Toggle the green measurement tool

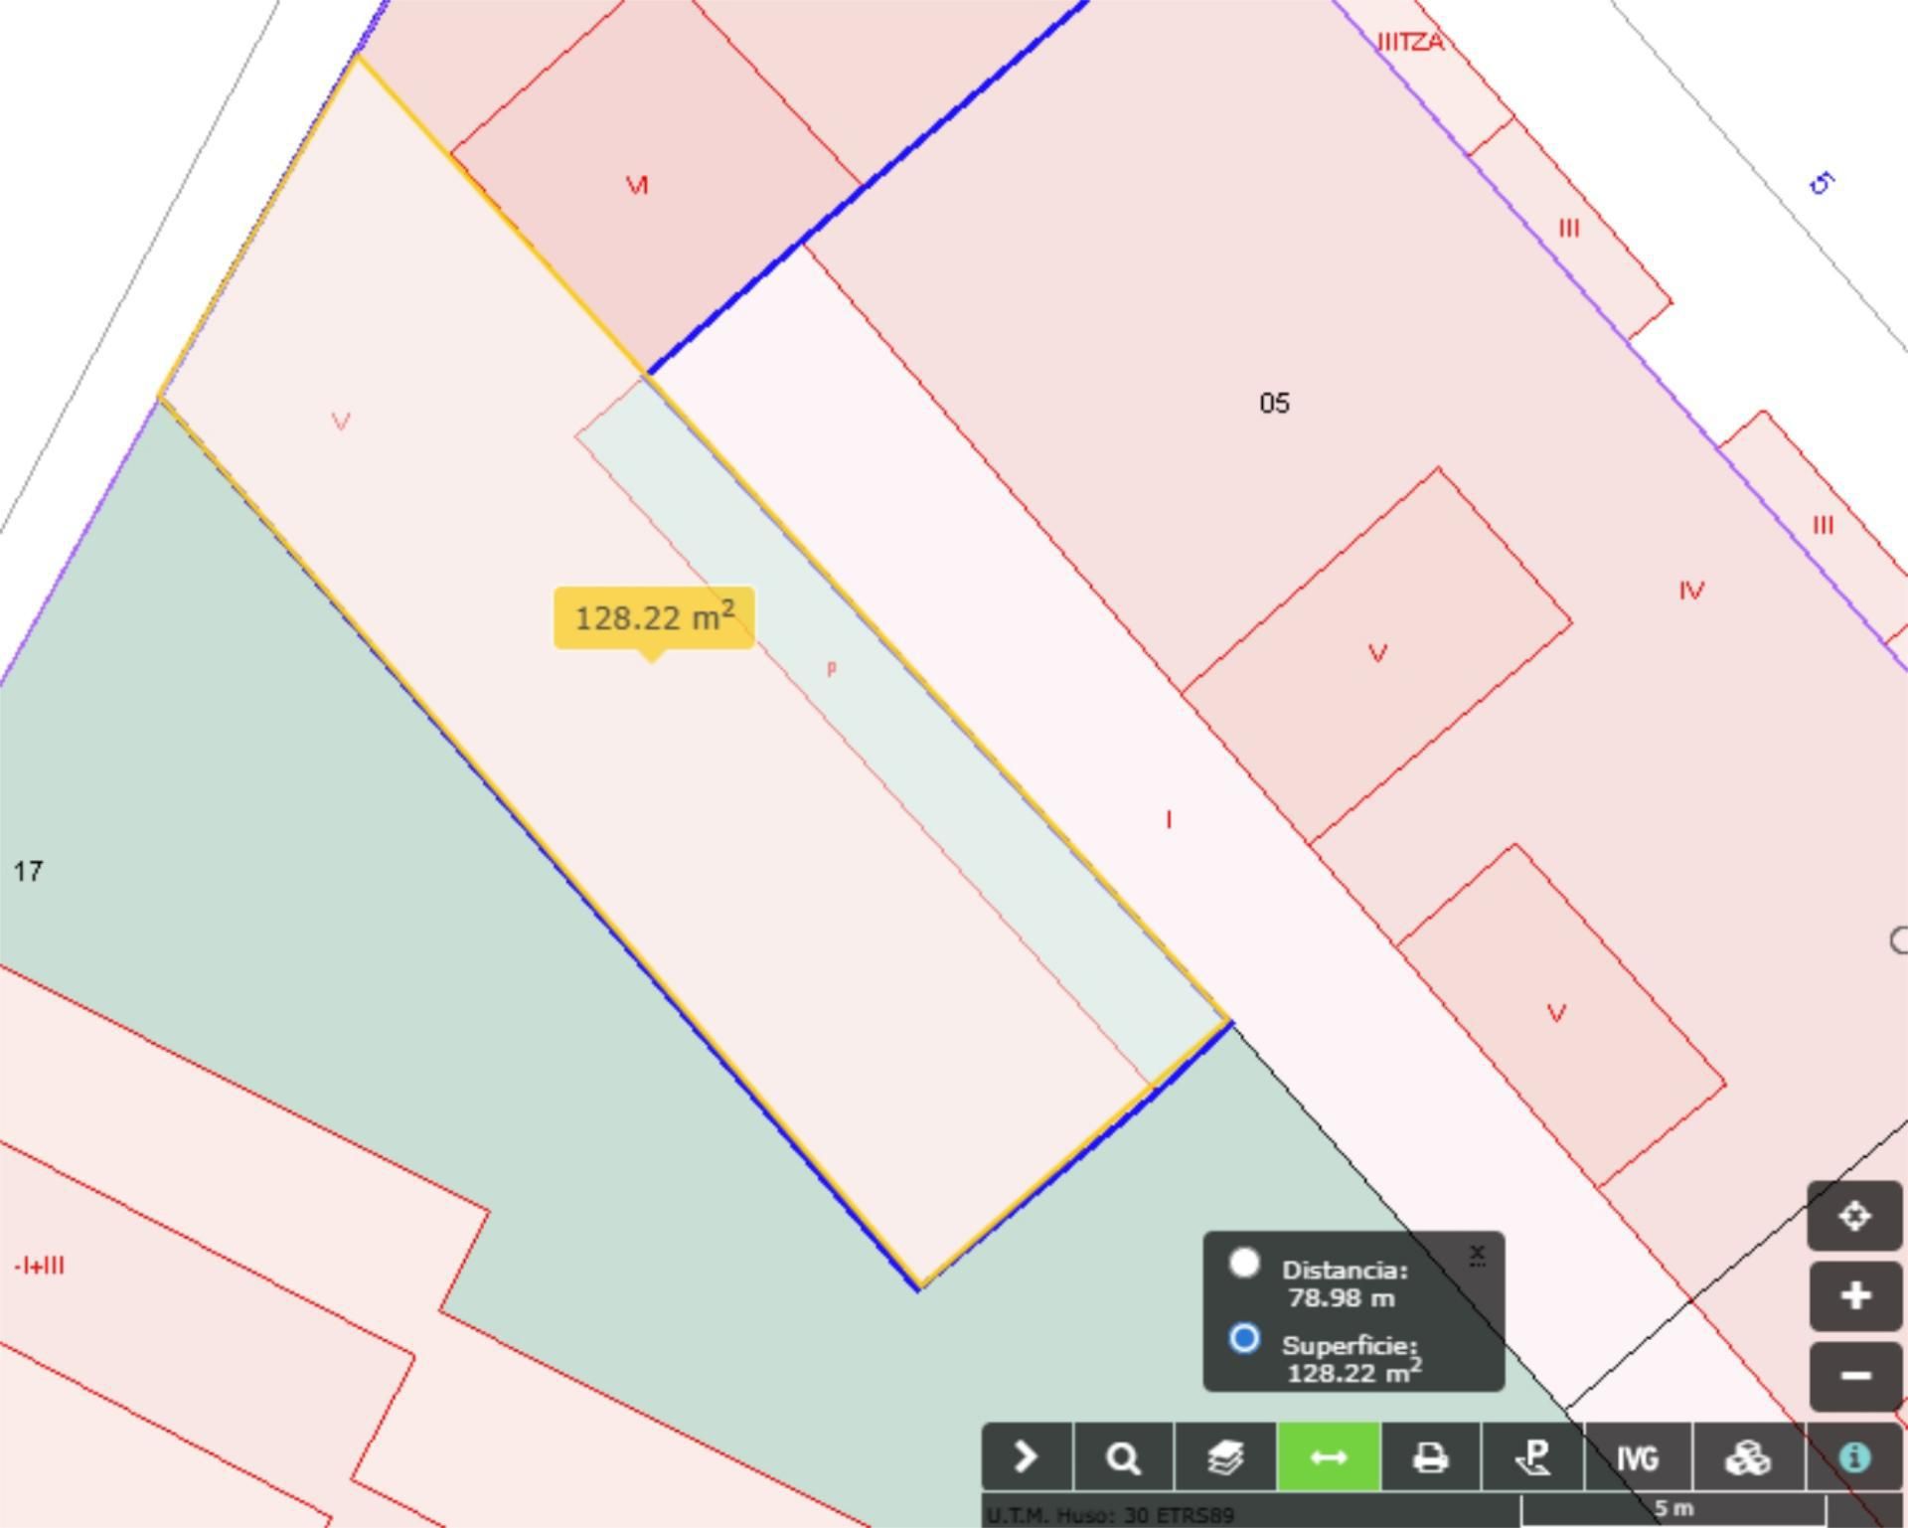click(x=1329, y=1457)
